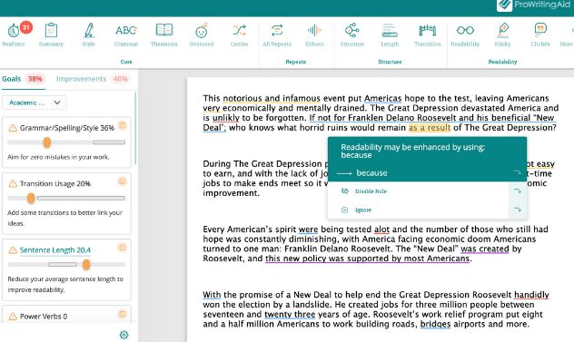Click the Grammar/Spelling/Style 36% goal title
Image resolution: width=574 pixels, height=342 pixels.
[x=67, y=128]
